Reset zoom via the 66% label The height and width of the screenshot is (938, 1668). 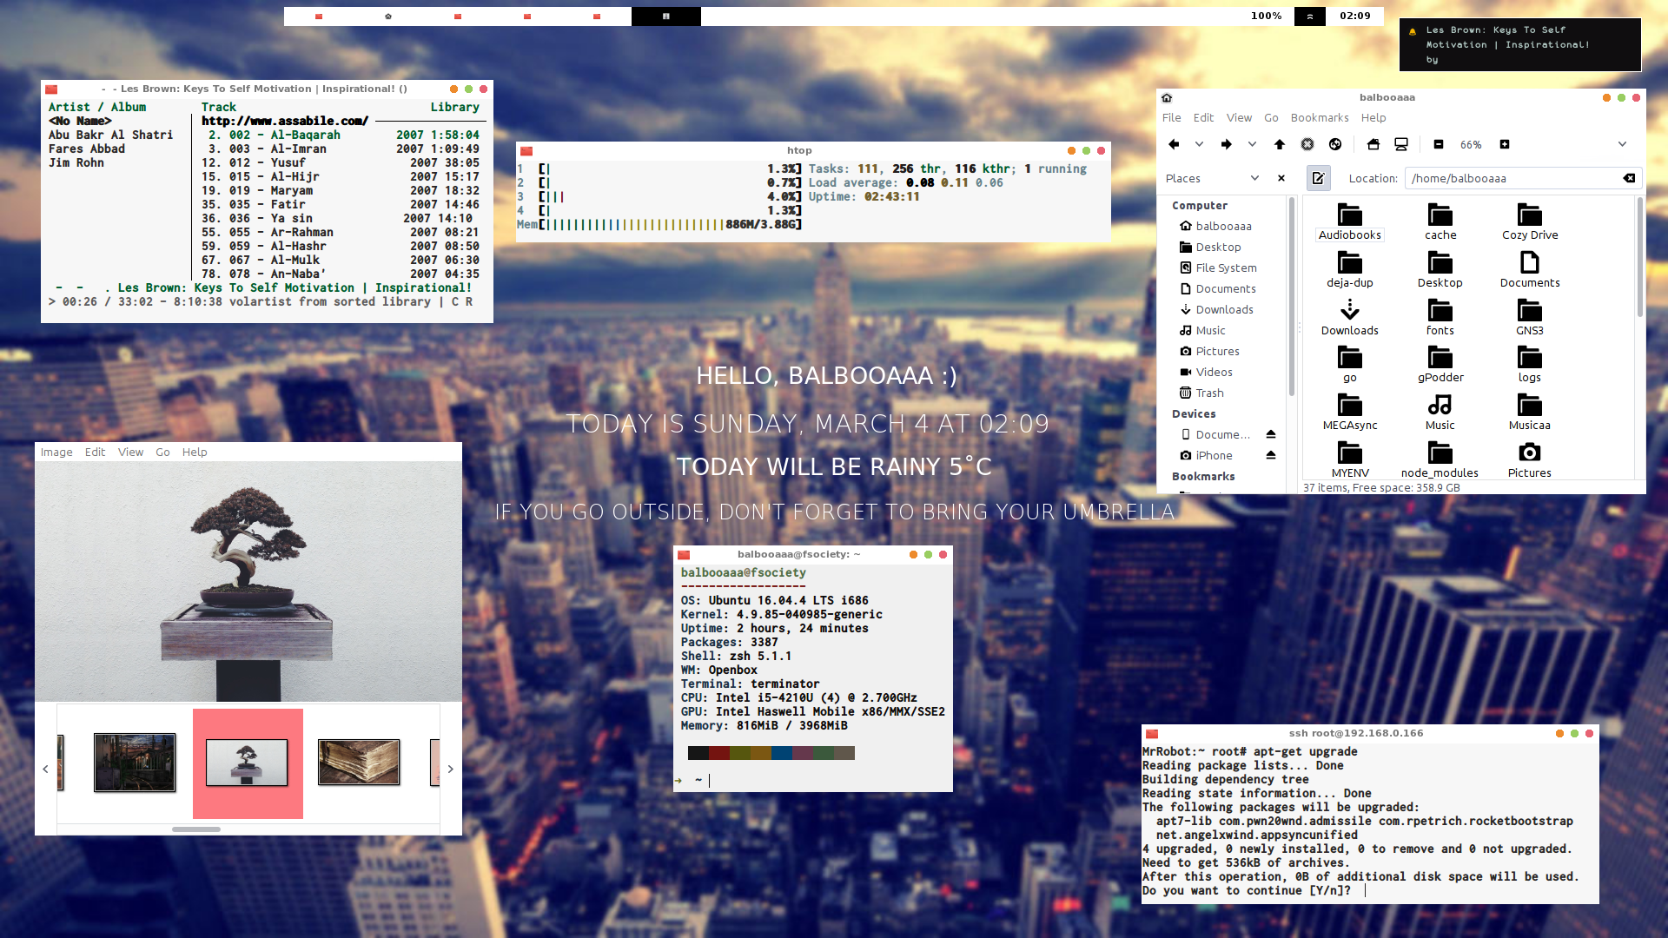pos(1471,145)
